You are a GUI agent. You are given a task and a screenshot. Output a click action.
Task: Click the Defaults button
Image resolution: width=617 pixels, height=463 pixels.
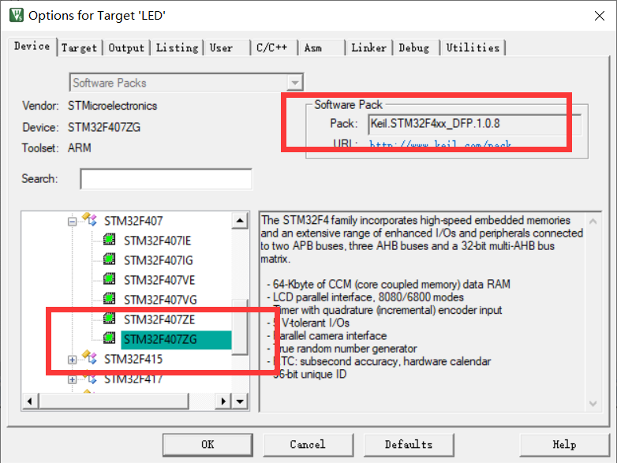(x=409, y=445)
